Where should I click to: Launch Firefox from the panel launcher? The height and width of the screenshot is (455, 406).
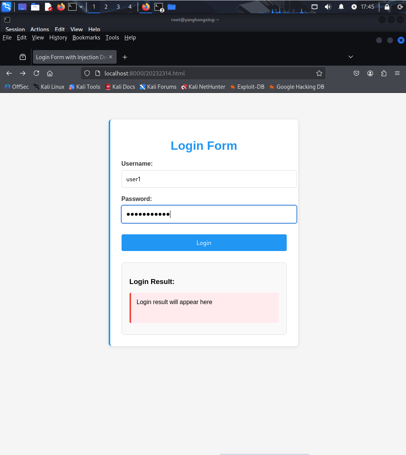[x=61, y=7]
